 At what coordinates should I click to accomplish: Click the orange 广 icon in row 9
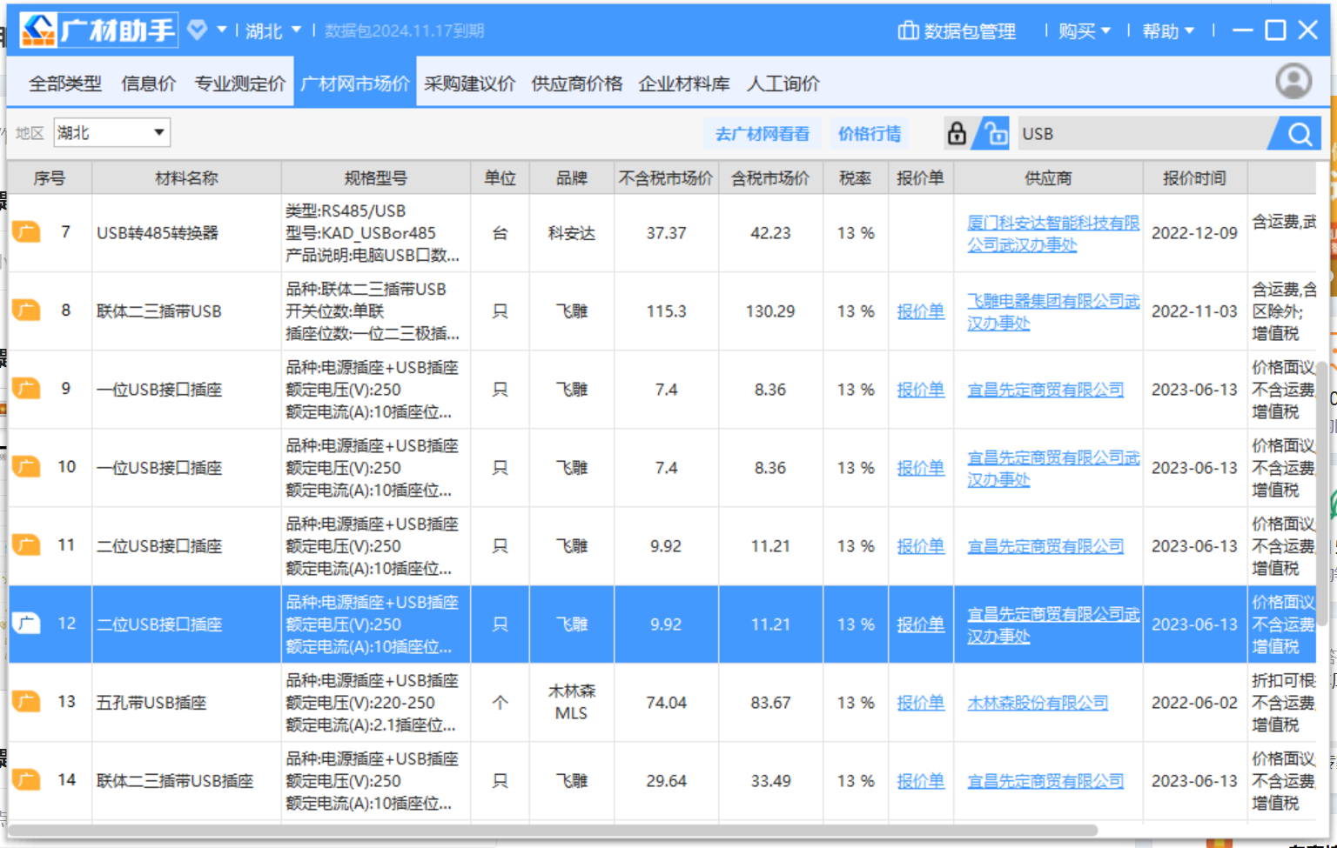point(26,389)
